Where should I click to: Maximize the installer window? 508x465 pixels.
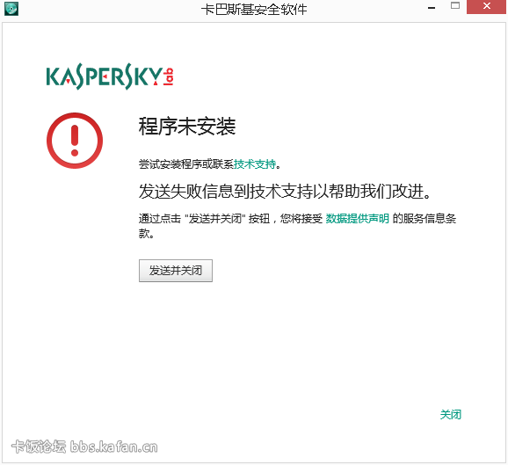pyautogui.click(x=455, y=6)
